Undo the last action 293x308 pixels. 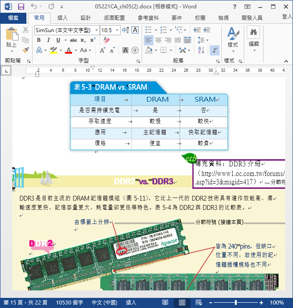click(34, 7)
